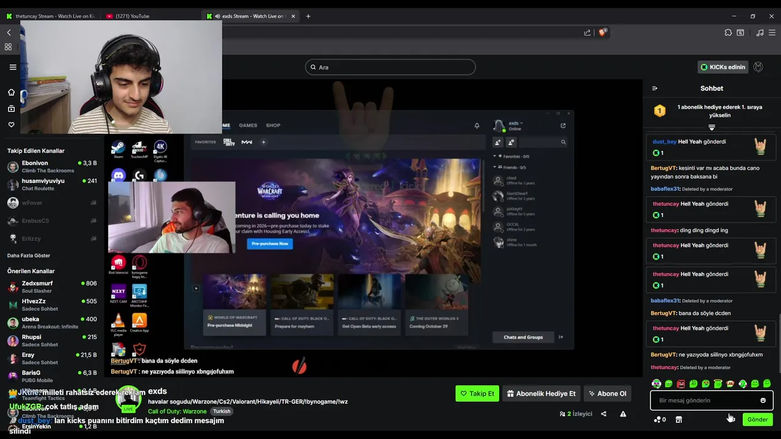The width and height of the screenshot is (781, 439).
Task: Click BertugVT name in 'kesinti var mı' message
Action: point(663,168)
